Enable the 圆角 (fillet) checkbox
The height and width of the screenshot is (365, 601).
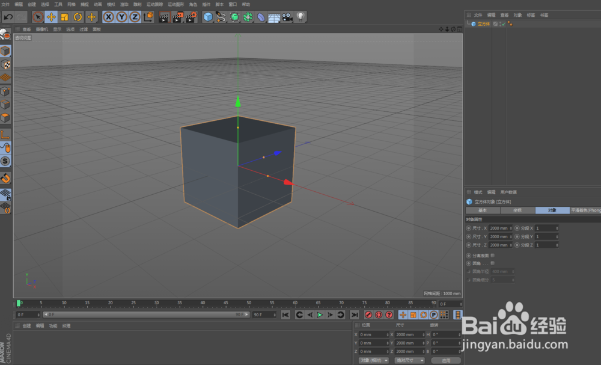pyautogui.click(x=492, y=263)
